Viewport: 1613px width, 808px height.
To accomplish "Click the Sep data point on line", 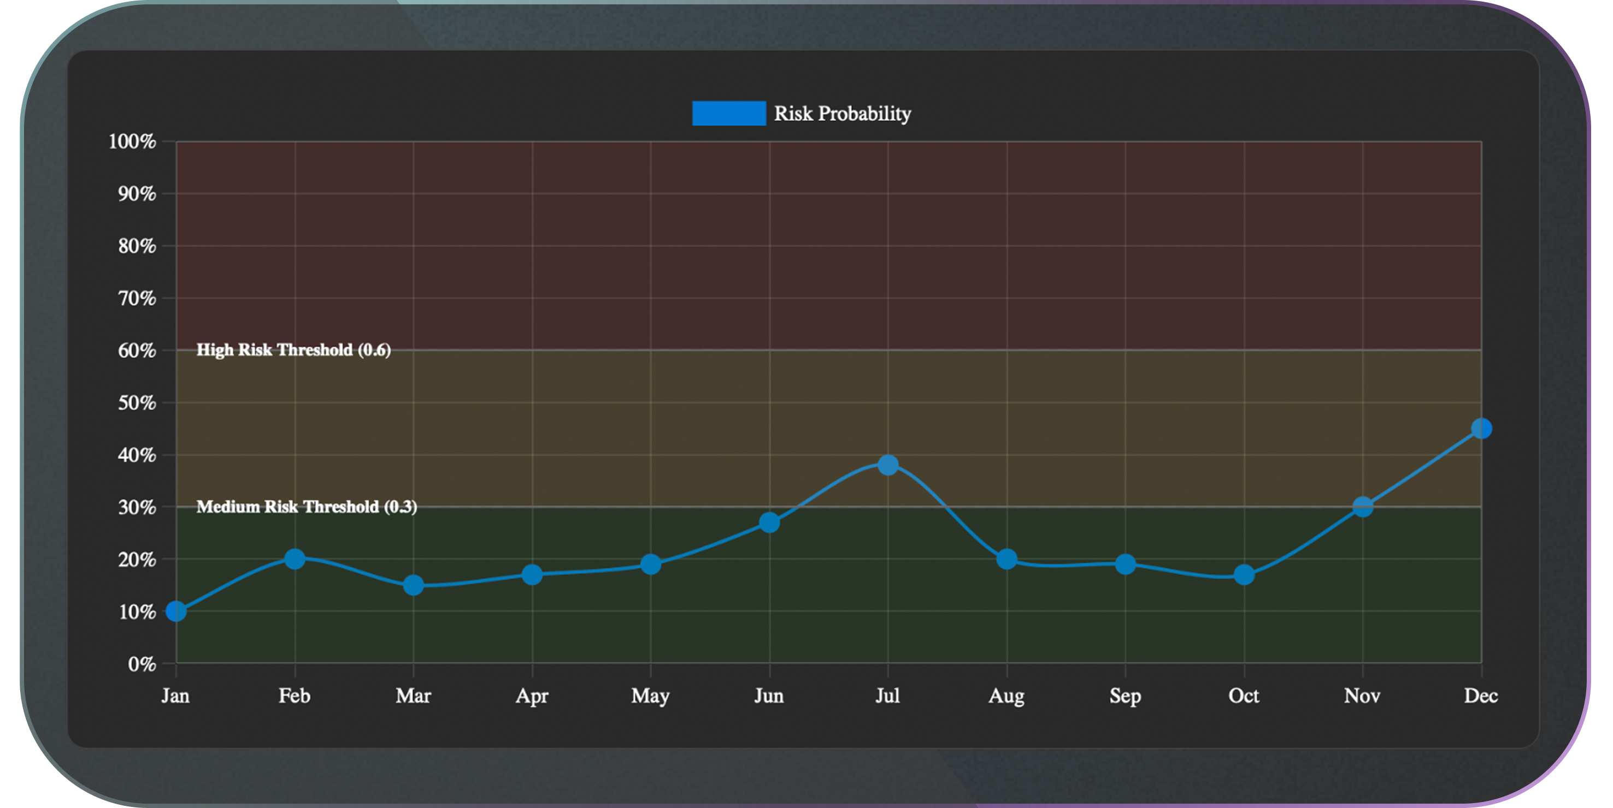I will 1125,564.
